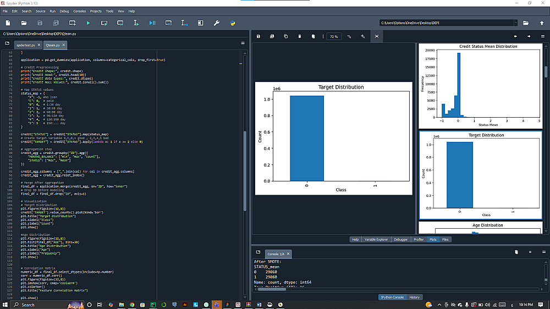Start debugging the file
The width and height of the screenshot is (550, 309).
click(152, 23)
